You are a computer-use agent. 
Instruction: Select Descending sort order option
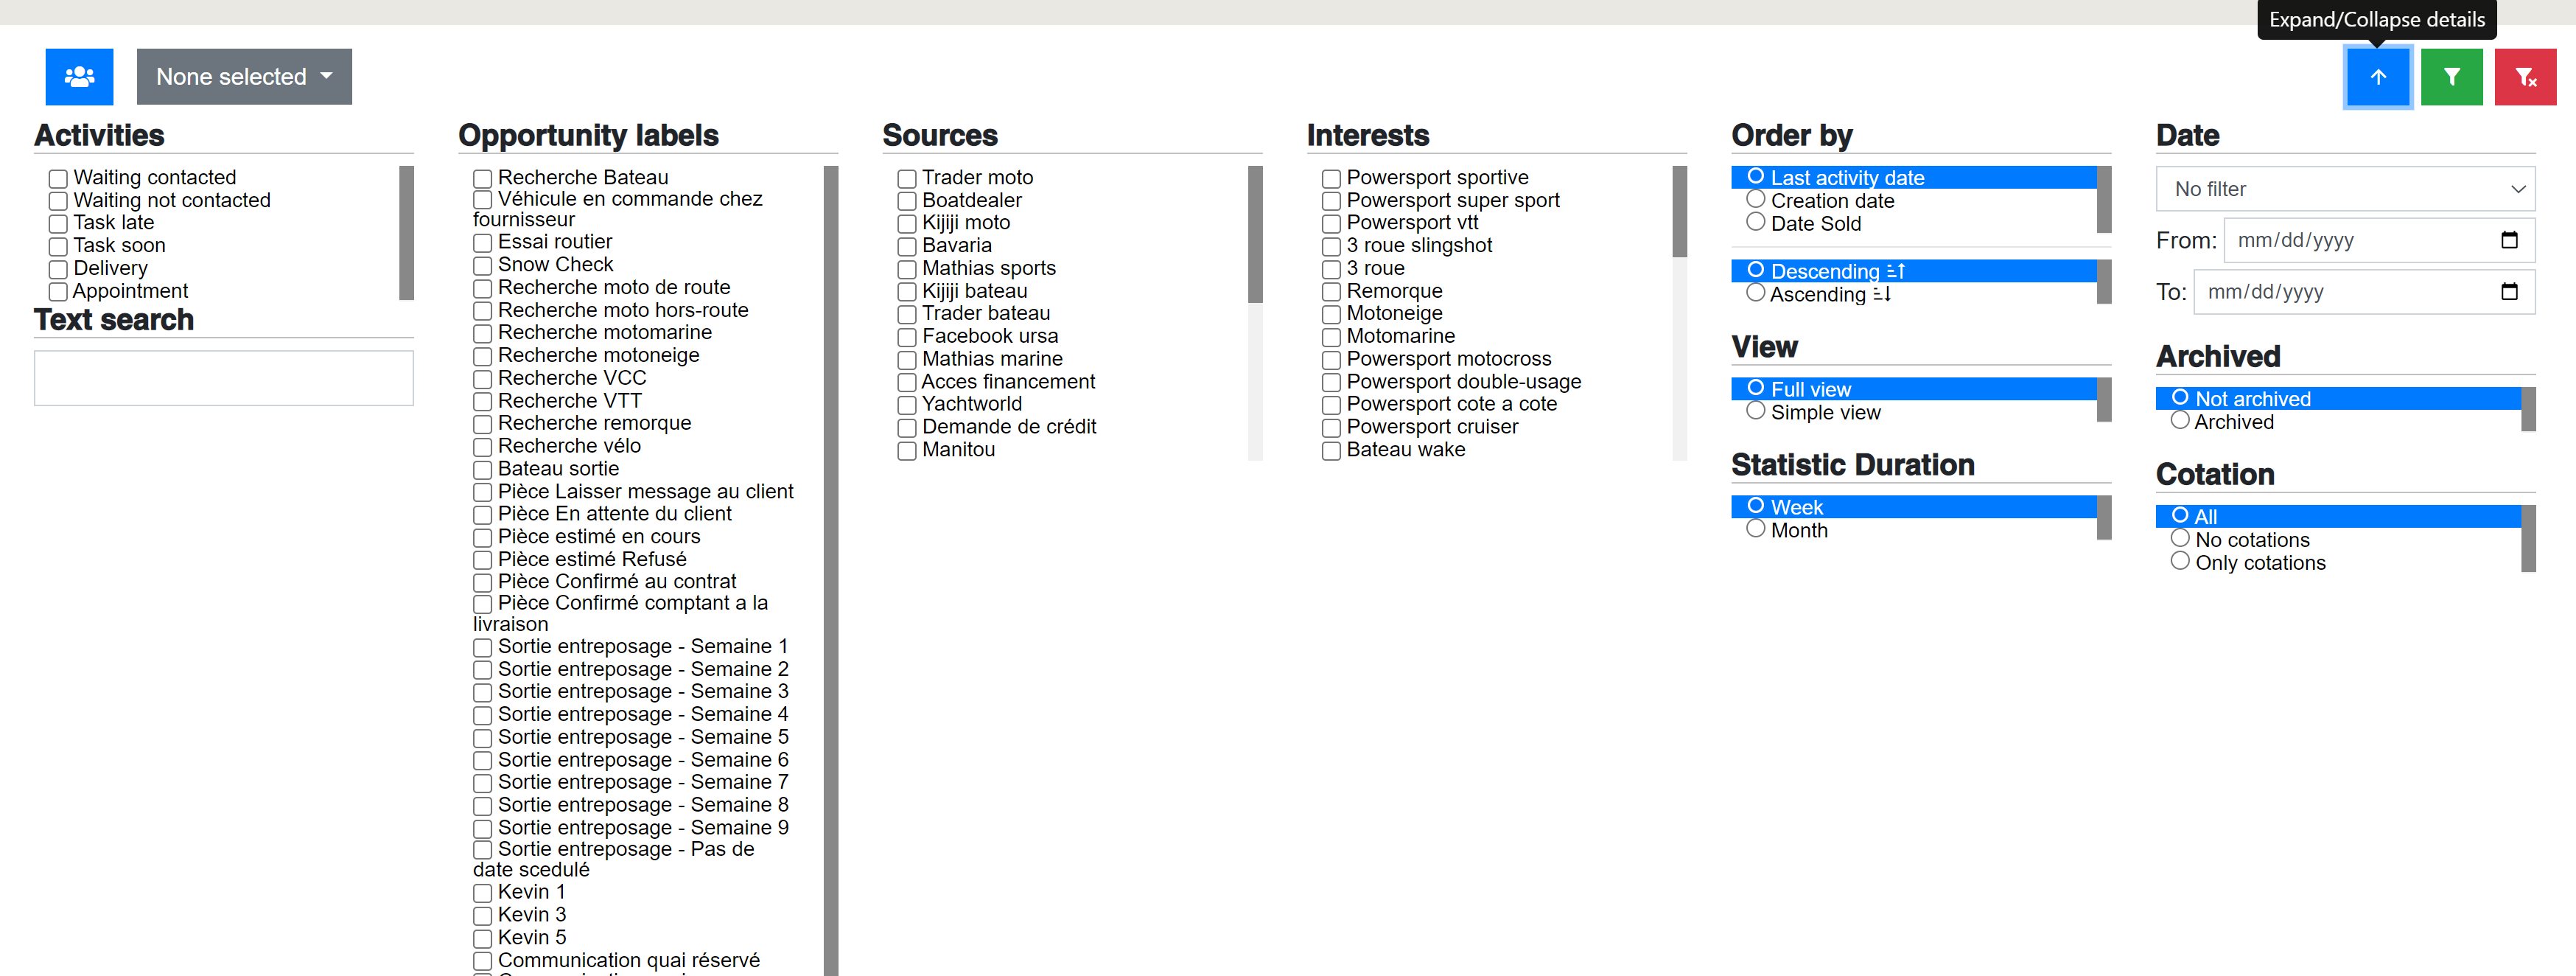(1756, 270)
